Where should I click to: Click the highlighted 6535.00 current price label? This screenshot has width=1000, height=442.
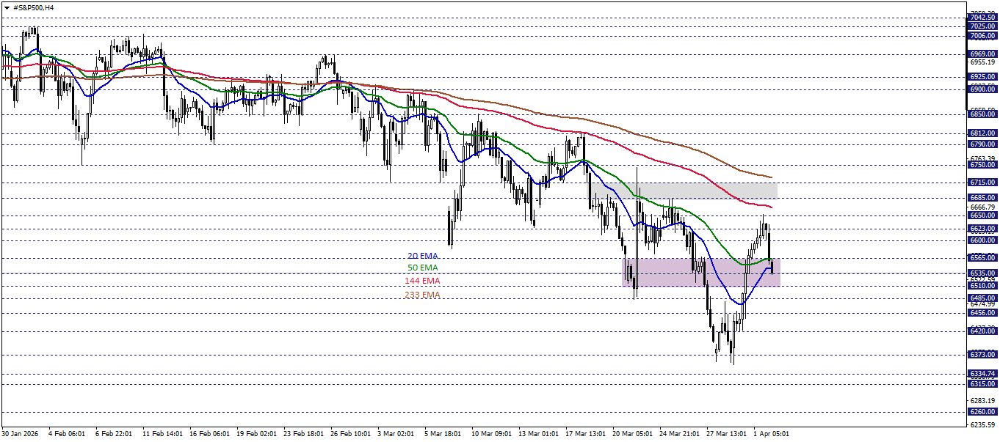[x=982, y=271]
